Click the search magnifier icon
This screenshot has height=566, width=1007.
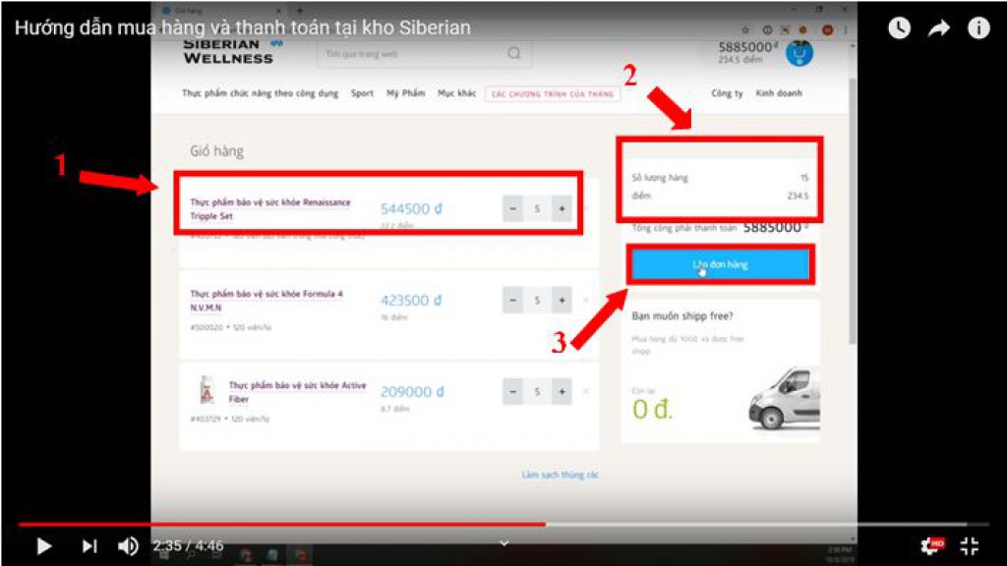[514, 53]
